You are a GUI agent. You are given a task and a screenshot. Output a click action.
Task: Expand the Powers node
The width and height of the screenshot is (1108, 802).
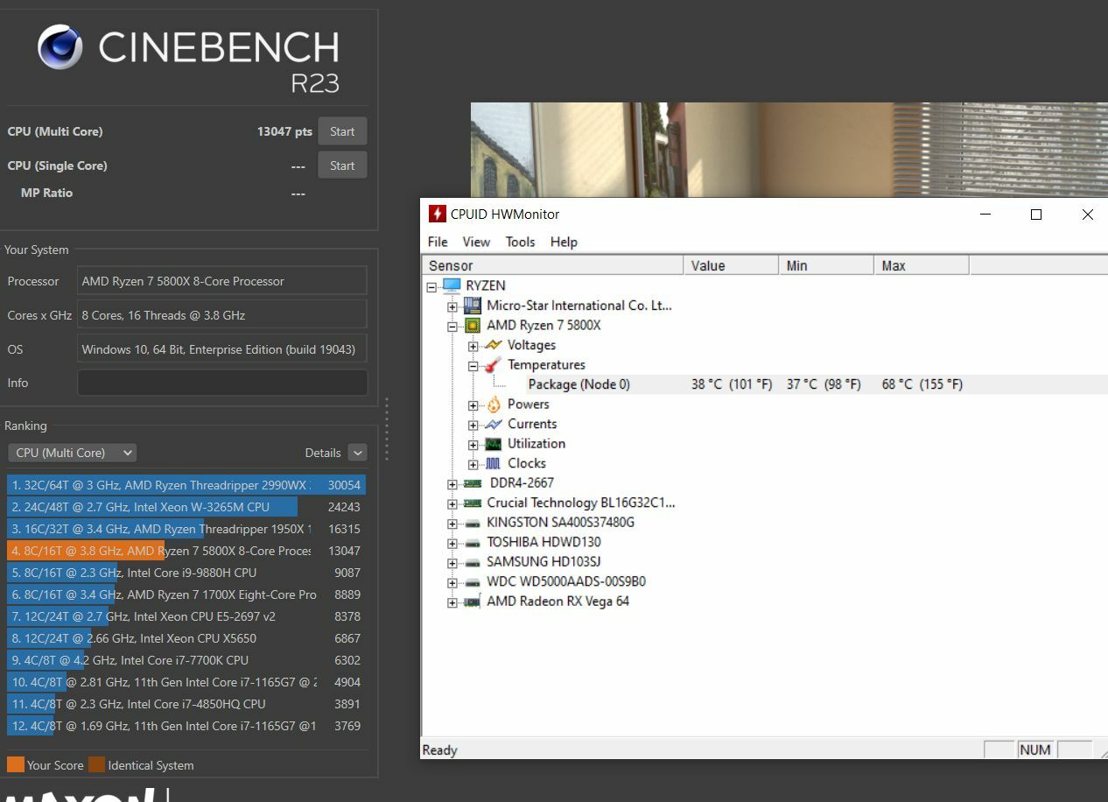[473, 405]
